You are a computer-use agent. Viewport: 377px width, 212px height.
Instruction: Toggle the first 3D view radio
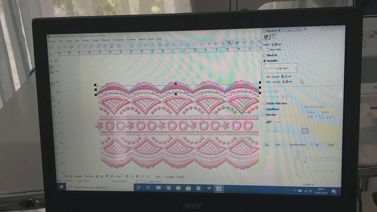click(x=97, y=177)
